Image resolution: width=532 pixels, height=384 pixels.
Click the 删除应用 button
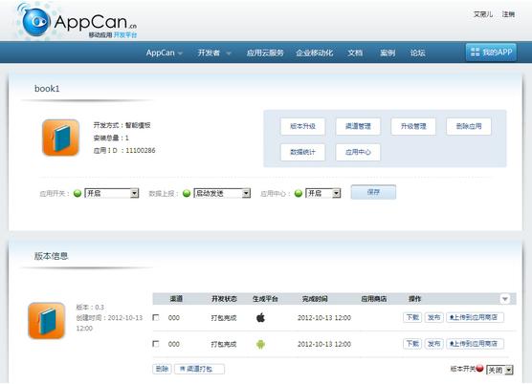pos(469,126)
